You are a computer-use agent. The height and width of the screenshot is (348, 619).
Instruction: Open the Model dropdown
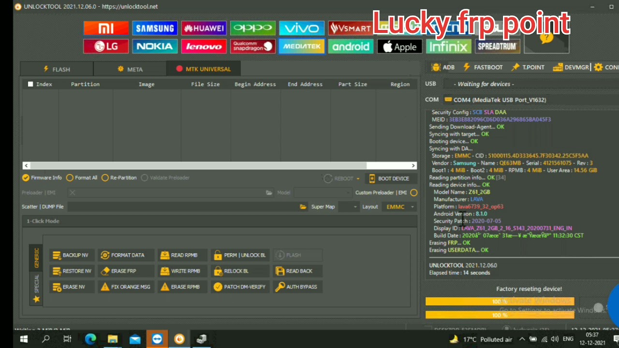(x=323, y=192)
